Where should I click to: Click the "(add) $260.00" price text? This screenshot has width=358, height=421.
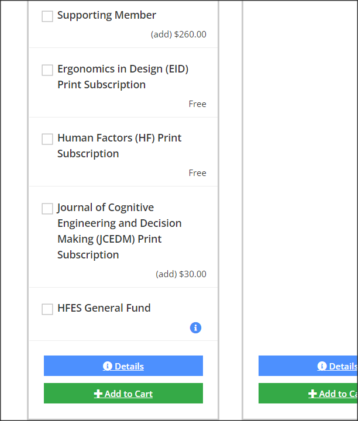(x=178, y=34)
